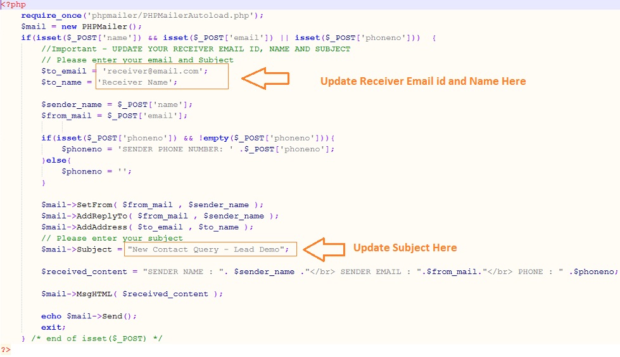The image size is (620, 357).
Task: Click the closing ?> PHP tag
Action: pyautogui.click(x=6, y=349)
